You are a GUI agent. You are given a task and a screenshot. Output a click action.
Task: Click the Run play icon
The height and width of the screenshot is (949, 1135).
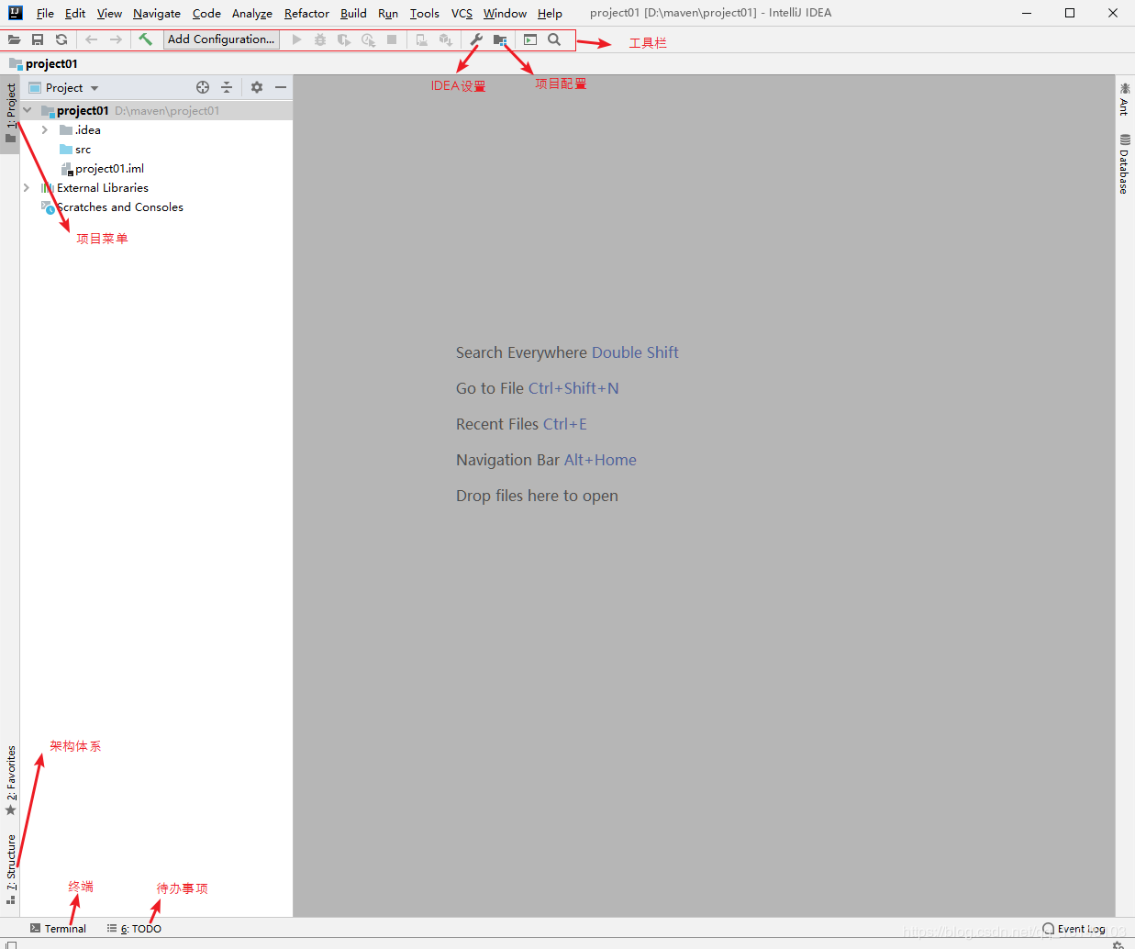296,39
